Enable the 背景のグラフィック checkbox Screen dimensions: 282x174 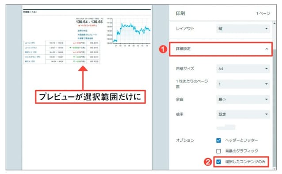tap(218, 151)
